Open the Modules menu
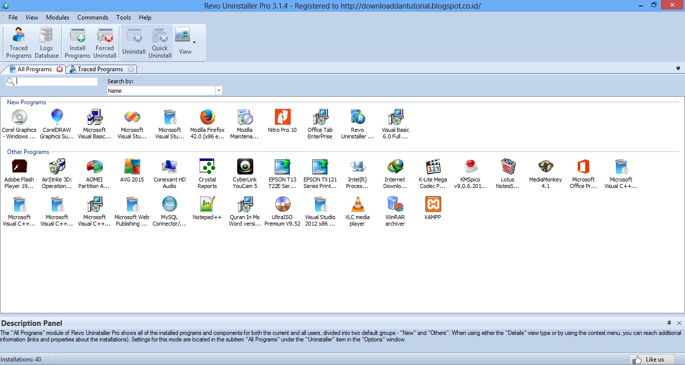 [57, 17]
